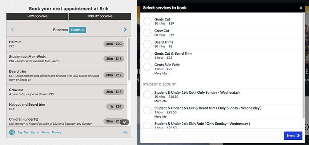This screenshot has width=309, height=145.
Task: Click the blue Next button
Action: [293, 136]
